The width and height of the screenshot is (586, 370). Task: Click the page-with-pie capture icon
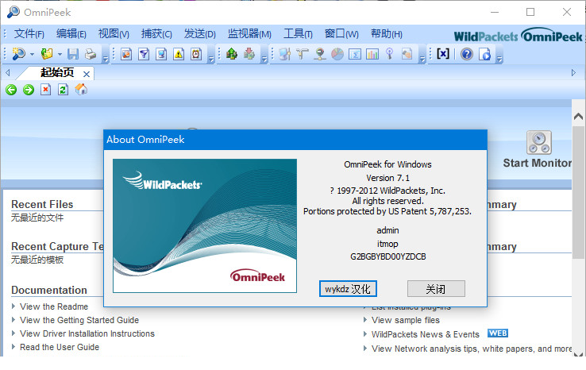coord(126,54)
